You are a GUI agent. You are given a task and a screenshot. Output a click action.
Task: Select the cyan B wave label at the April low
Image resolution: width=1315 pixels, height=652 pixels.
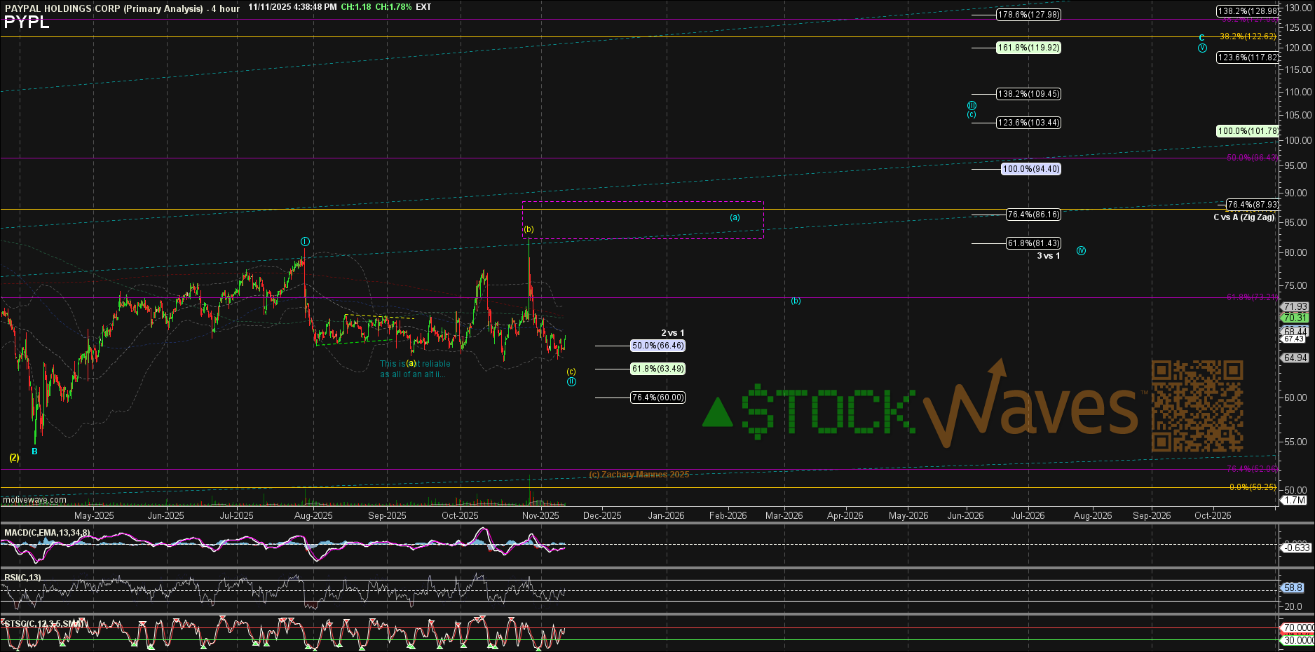[x=34, y=451]
